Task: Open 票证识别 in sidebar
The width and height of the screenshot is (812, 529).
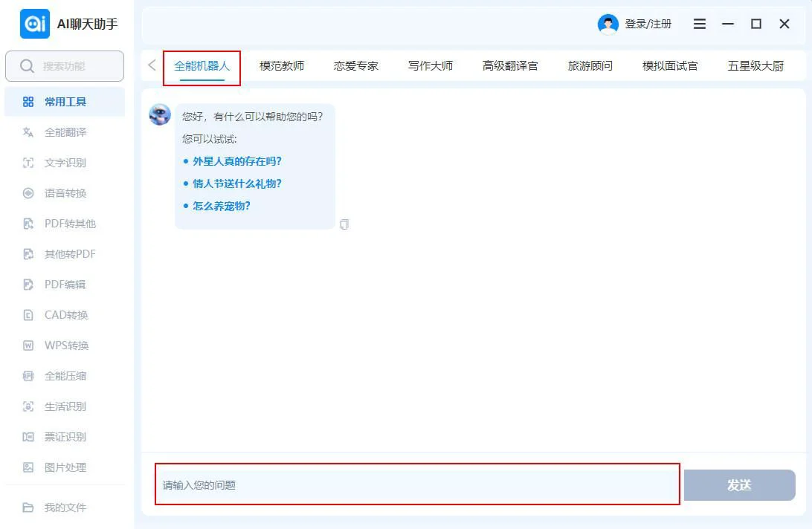Action: point(65,438)
